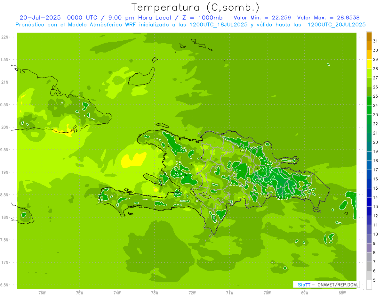Screen dimensions: 384x297
Task: Click the "Valor Min. = 22.259" text
Action: coord(262,18)
